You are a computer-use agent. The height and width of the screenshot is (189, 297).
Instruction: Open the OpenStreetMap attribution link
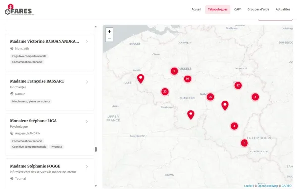pyautogui.click(x=268, y=186)
